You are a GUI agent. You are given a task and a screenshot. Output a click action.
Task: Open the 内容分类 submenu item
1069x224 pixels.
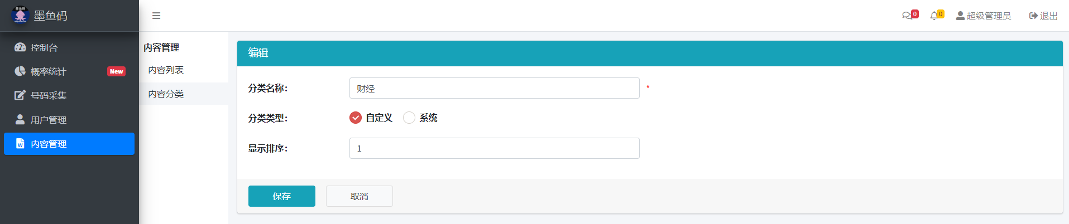(x=166, y=94)
